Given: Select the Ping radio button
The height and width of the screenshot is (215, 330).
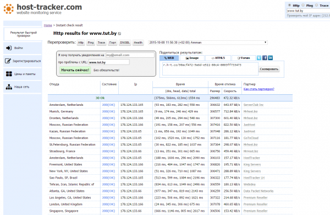Looking at the screenshot, I should (303, 5).
